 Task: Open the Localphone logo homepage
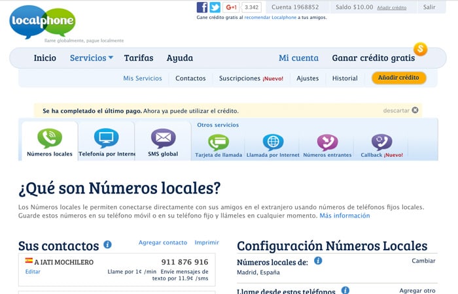(43, 22)
